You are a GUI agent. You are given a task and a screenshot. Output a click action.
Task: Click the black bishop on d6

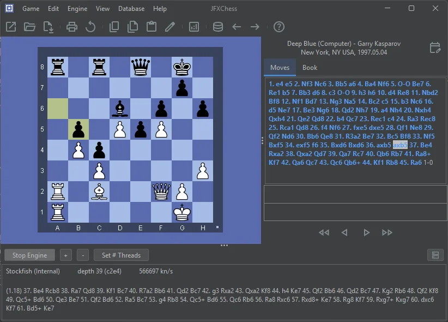pos(120,109)
